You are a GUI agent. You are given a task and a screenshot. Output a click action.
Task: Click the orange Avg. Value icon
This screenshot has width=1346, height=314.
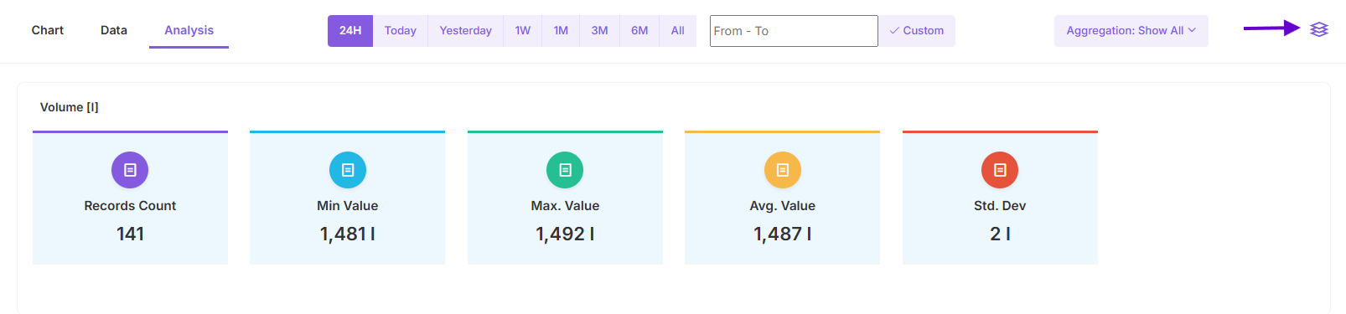(x=783, y=170)
